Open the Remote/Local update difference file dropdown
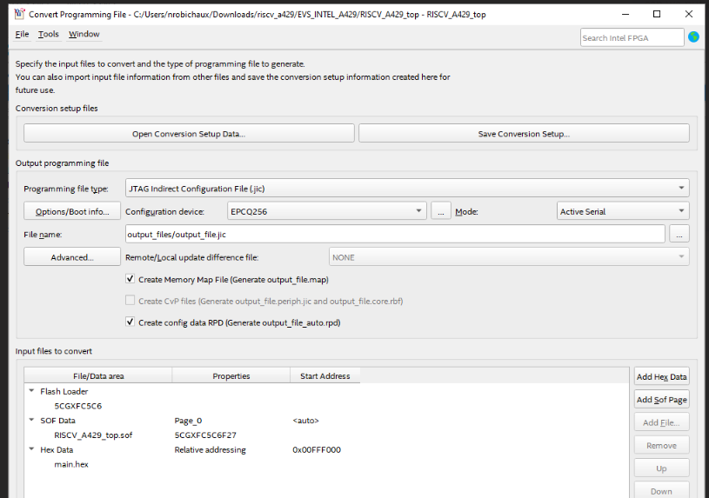The image size is (709, 498). pyautogui.click(x=509, y=257)
